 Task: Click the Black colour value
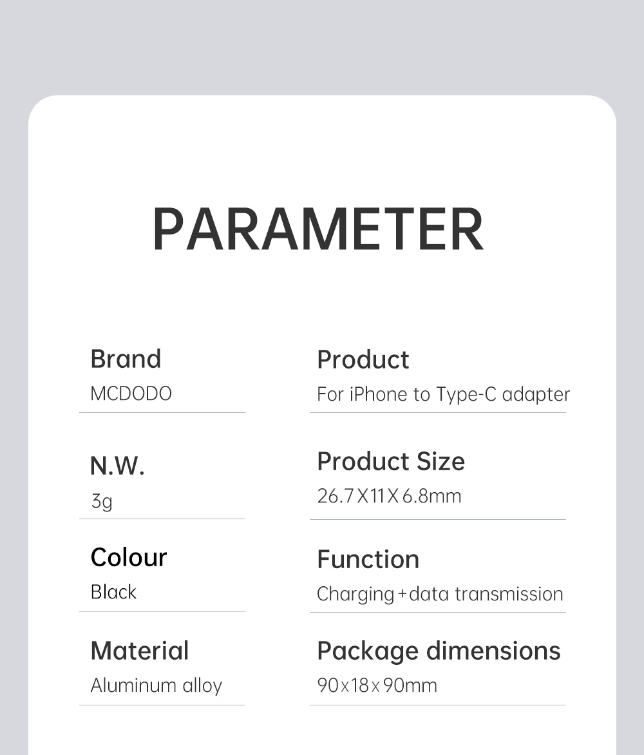pos(113,592)
